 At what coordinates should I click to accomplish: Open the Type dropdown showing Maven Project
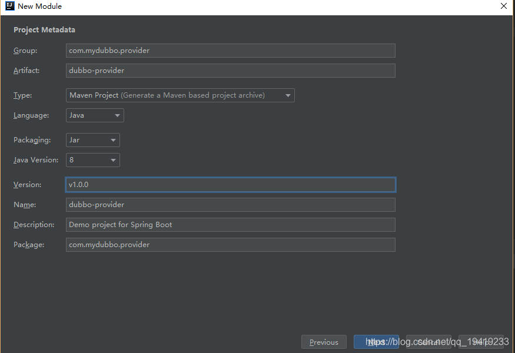pos(180,95)
